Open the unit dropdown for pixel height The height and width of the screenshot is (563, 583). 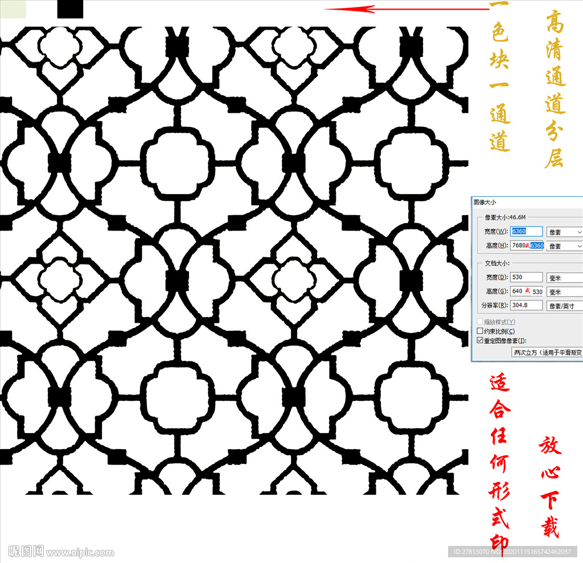pos(564,246)
